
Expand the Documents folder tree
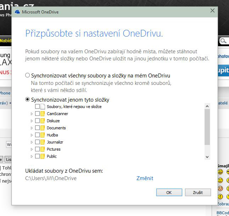[x=32, y=128]
